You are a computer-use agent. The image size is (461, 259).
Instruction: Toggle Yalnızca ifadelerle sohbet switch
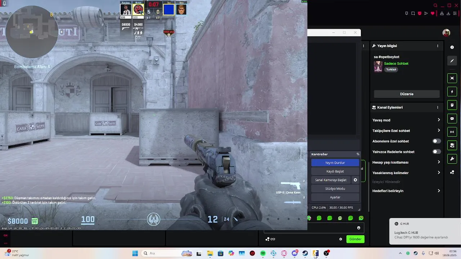(436, 152)
